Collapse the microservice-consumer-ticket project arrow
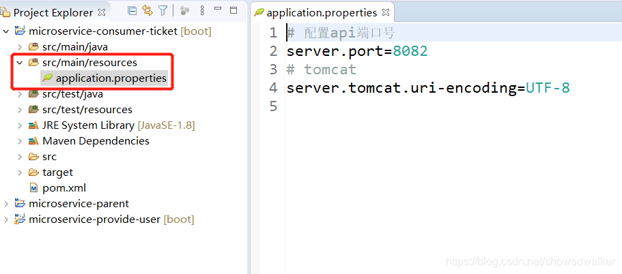622x274 pixels. (x=6, y=31)
